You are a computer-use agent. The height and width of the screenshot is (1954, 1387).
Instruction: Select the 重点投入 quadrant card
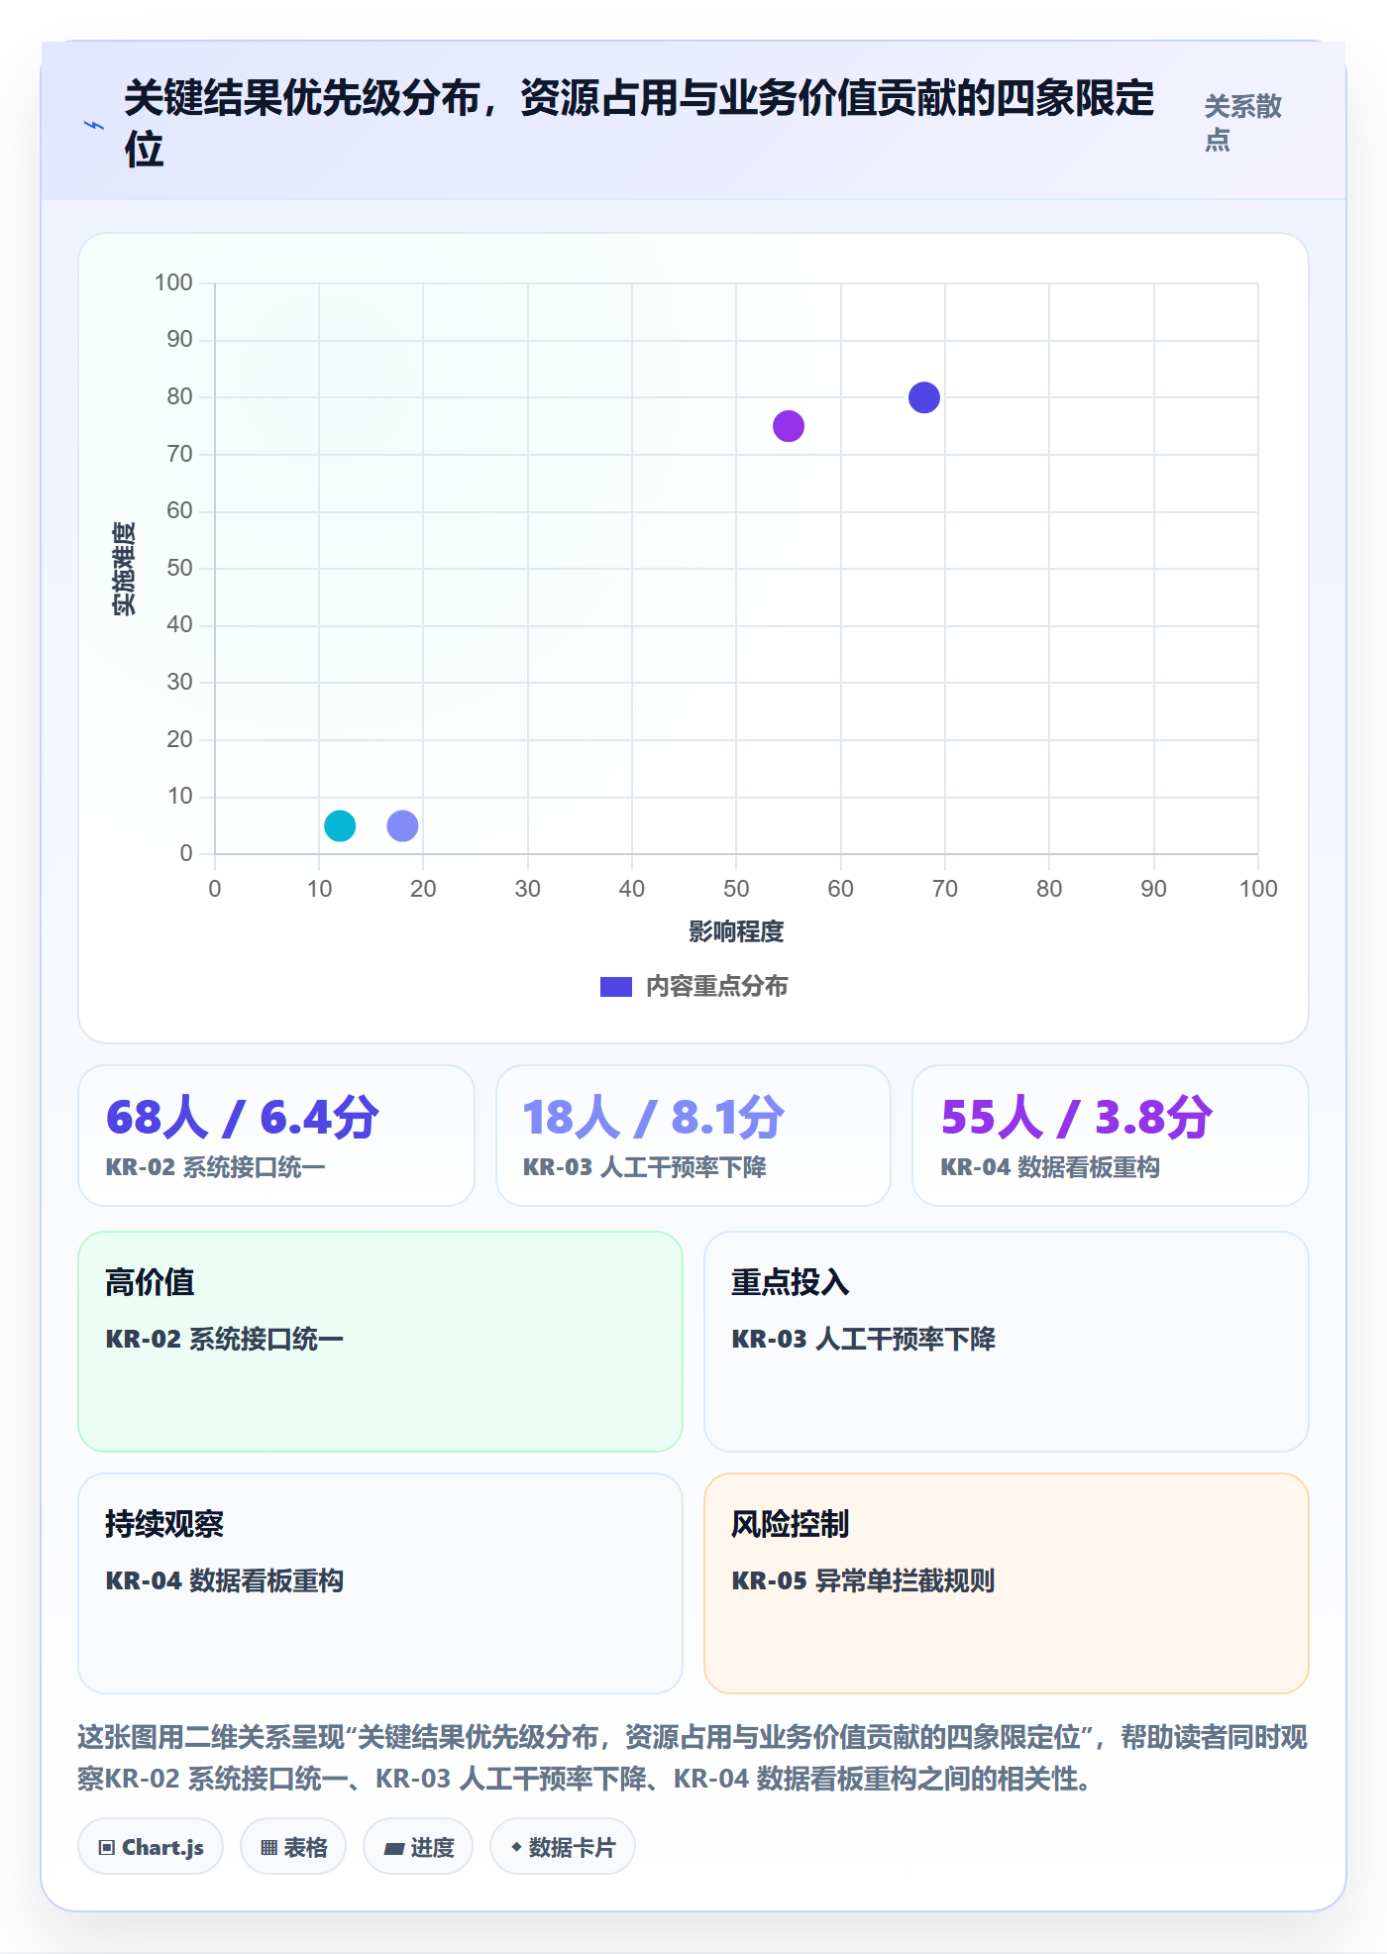[x=1007, y=1342]
